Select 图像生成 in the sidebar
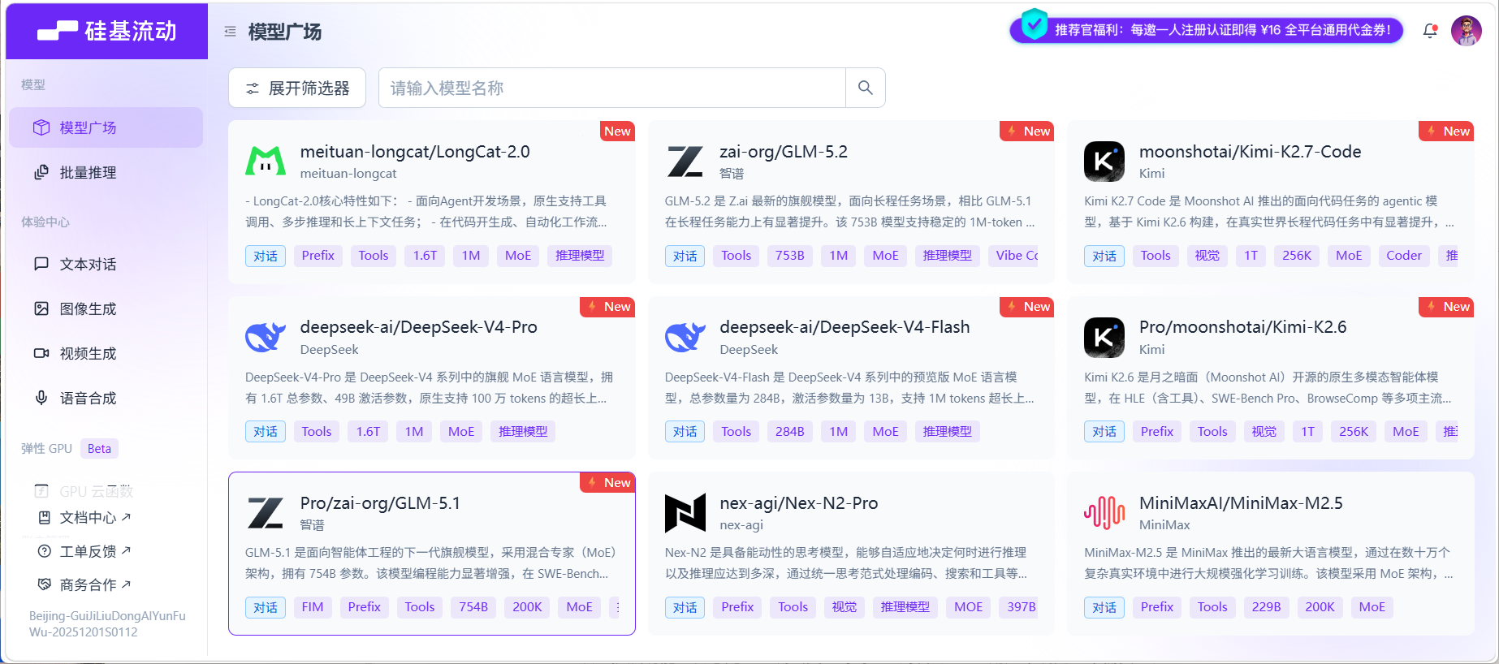 click(106, 308)
